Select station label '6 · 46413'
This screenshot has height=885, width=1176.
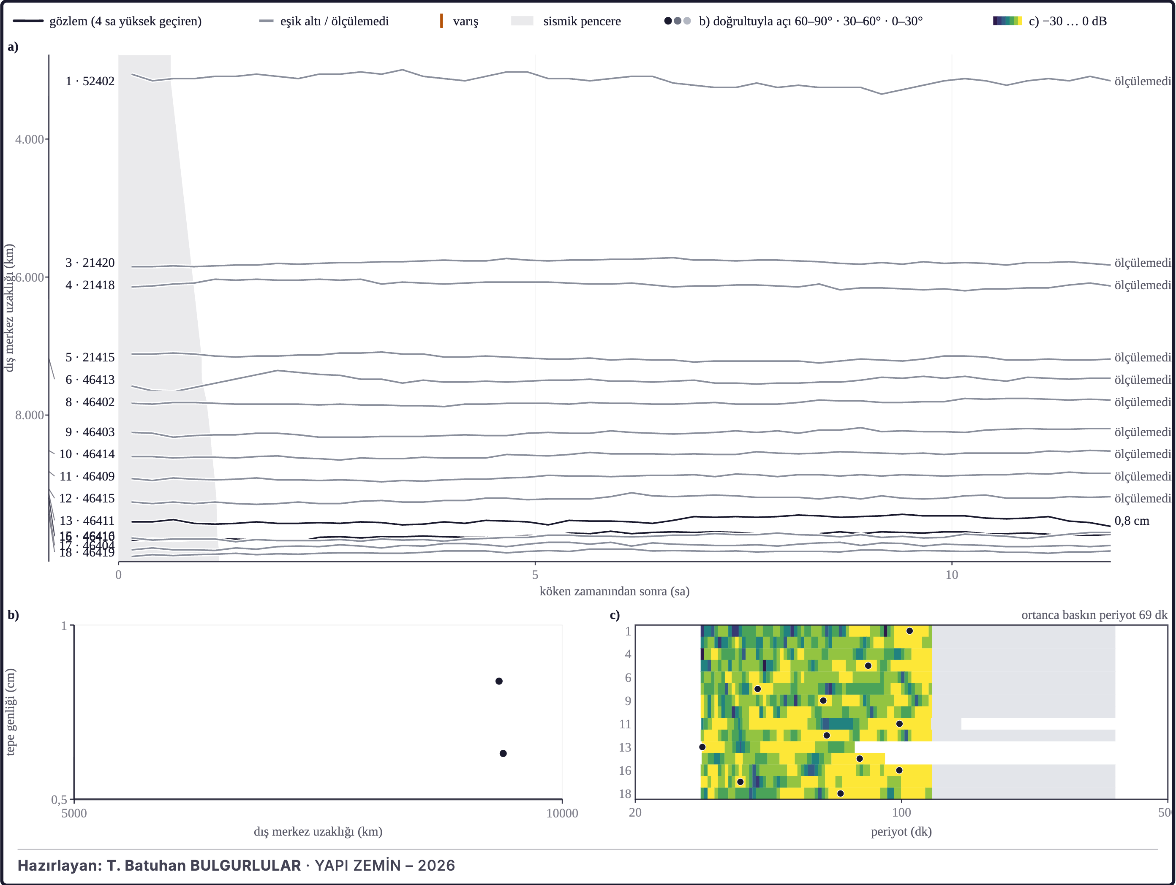point(90,380)
